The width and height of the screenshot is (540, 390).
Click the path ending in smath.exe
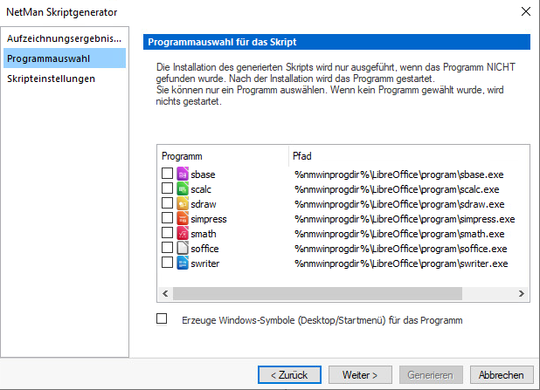point(399,234)
